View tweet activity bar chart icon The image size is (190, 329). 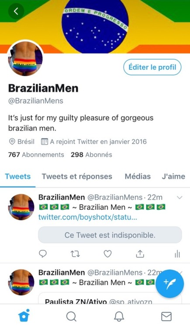pos(177,254)
